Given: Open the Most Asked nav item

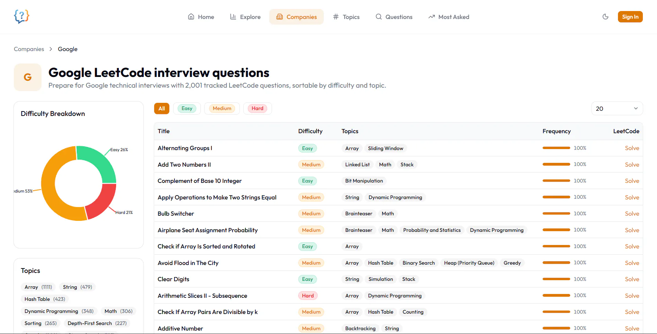Looking at the screenshot, I should tap(449, 17).
